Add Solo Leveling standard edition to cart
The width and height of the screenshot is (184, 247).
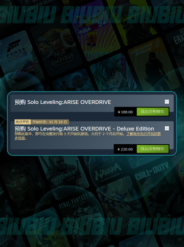[x=153, y=112]
